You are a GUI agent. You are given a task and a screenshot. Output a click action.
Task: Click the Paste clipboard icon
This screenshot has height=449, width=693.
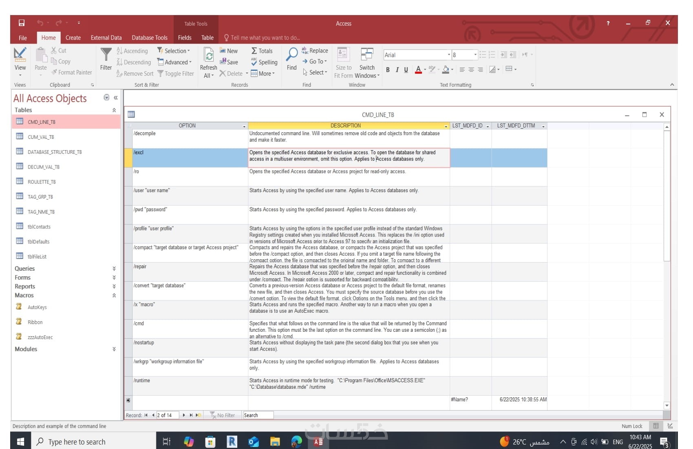pyautogui.click(x=41, y=55)
